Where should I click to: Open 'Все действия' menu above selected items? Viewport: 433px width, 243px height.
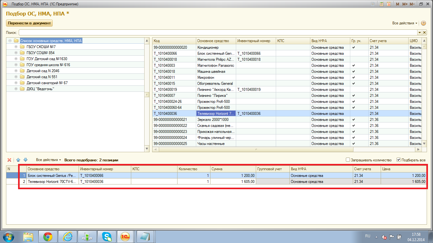(x=48, y=160)
